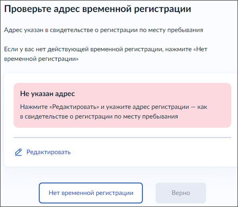Click empty white card space right of Редактировать
The width and height of the screenshot is (238, 207).
coord(152,152)
